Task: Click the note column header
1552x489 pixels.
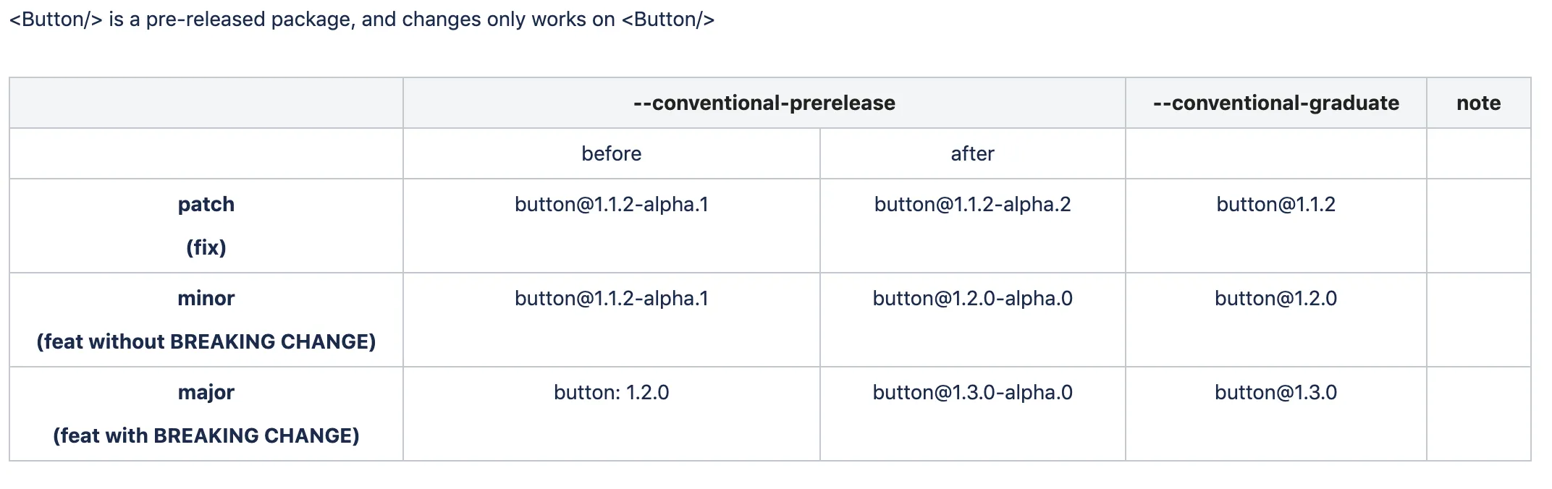Action: coord(1478,103)
